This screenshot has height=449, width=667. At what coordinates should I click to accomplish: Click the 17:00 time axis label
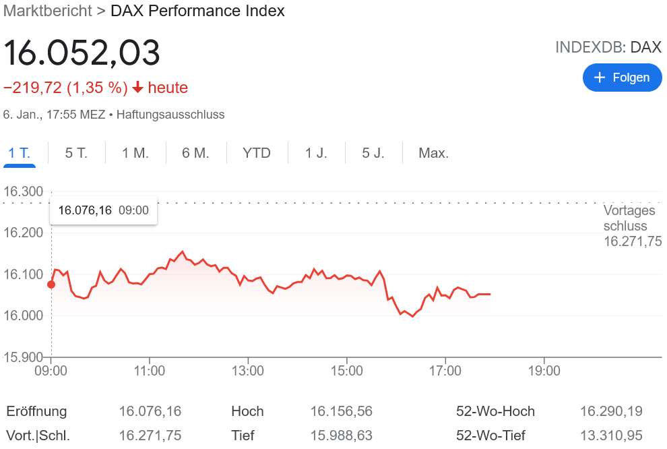445,371
